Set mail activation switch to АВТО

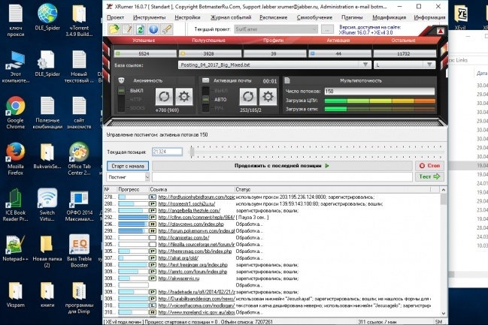point(220,99)
